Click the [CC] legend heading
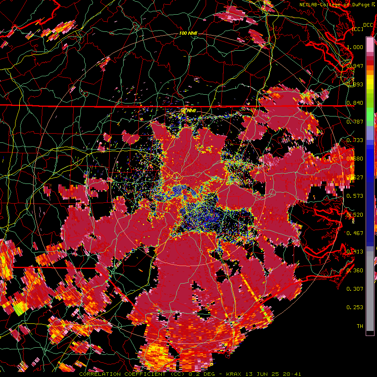377x377 pixels. point(357,29)
